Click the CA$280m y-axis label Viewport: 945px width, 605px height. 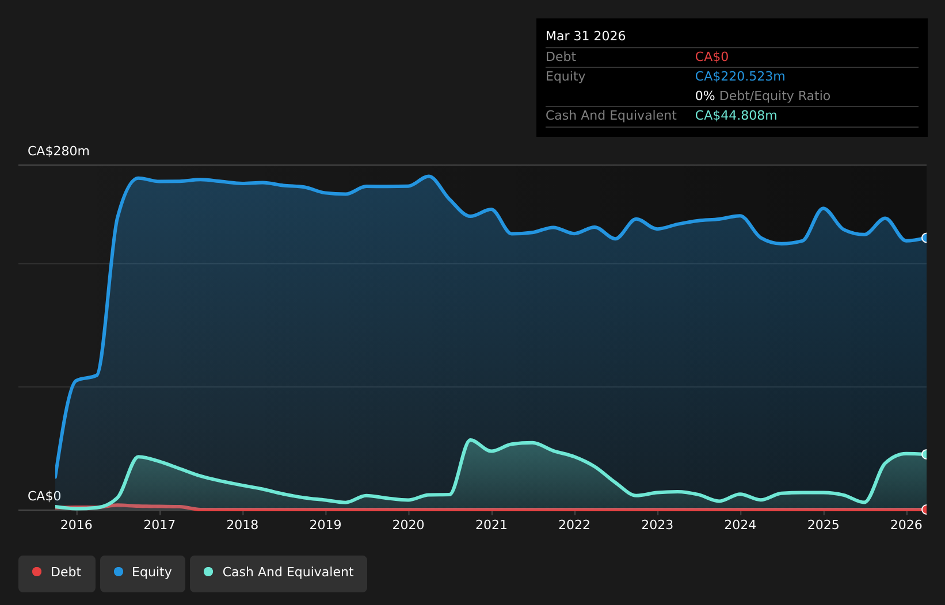tap(59, 151)
